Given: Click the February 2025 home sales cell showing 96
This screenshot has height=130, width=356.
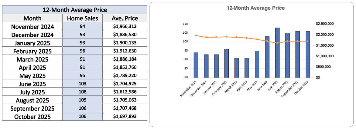Looking at the screenshot, I should click(x=83, y=51).
